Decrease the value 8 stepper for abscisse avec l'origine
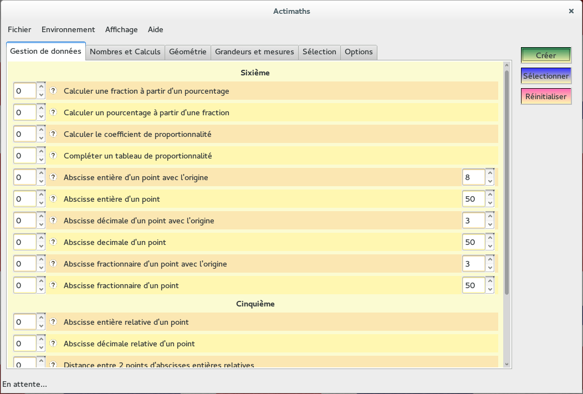583x394 pixels. (x=490, y=181)
